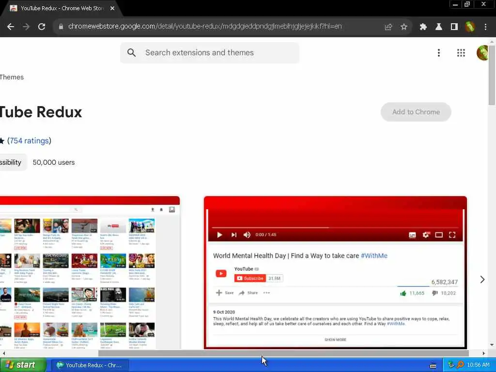Select the YouTube Redux browser tab
This screenshot has width=496, height=372.
click(62, 8)
